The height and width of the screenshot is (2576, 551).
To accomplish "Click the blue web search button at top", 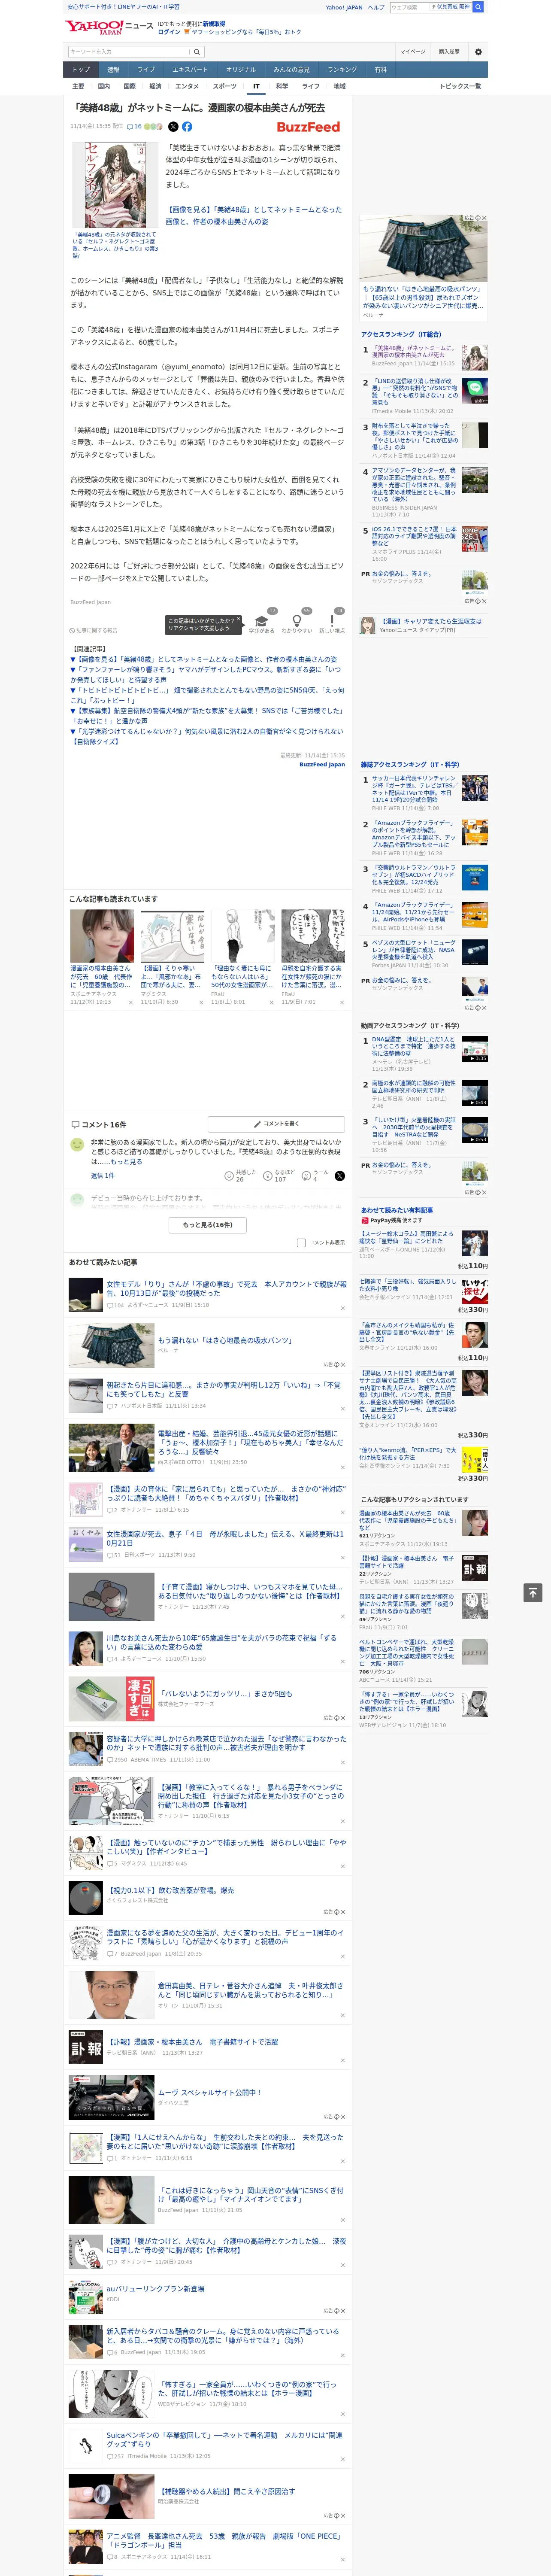I will tap(478, 7).
